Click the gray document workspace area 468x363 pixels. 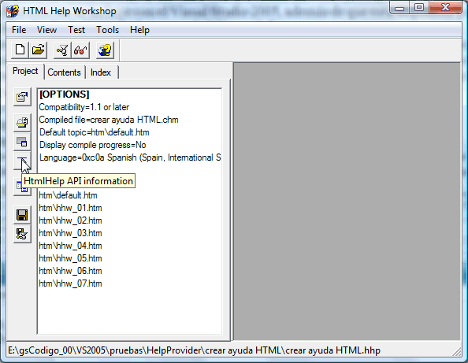pos(347,202)
